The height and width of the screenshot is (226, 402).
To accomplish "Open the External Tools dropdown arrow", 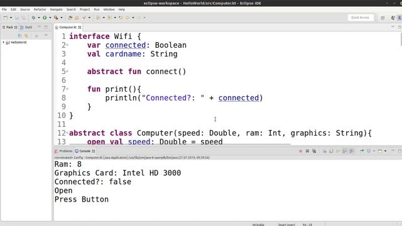I will pos(62,18).
